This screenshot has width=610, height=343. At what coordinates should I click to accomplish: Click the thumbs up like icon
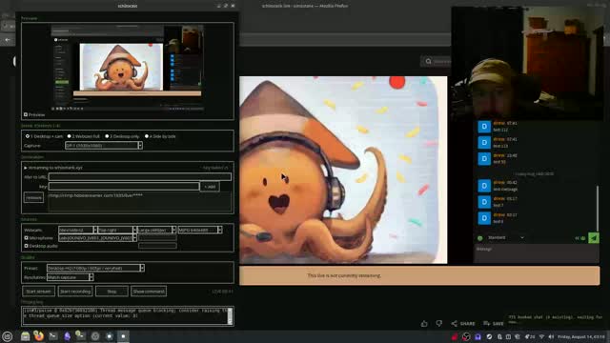click(424, 323)
